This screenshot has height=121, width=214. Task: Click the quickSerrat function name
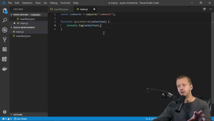(x=82, y=22)
